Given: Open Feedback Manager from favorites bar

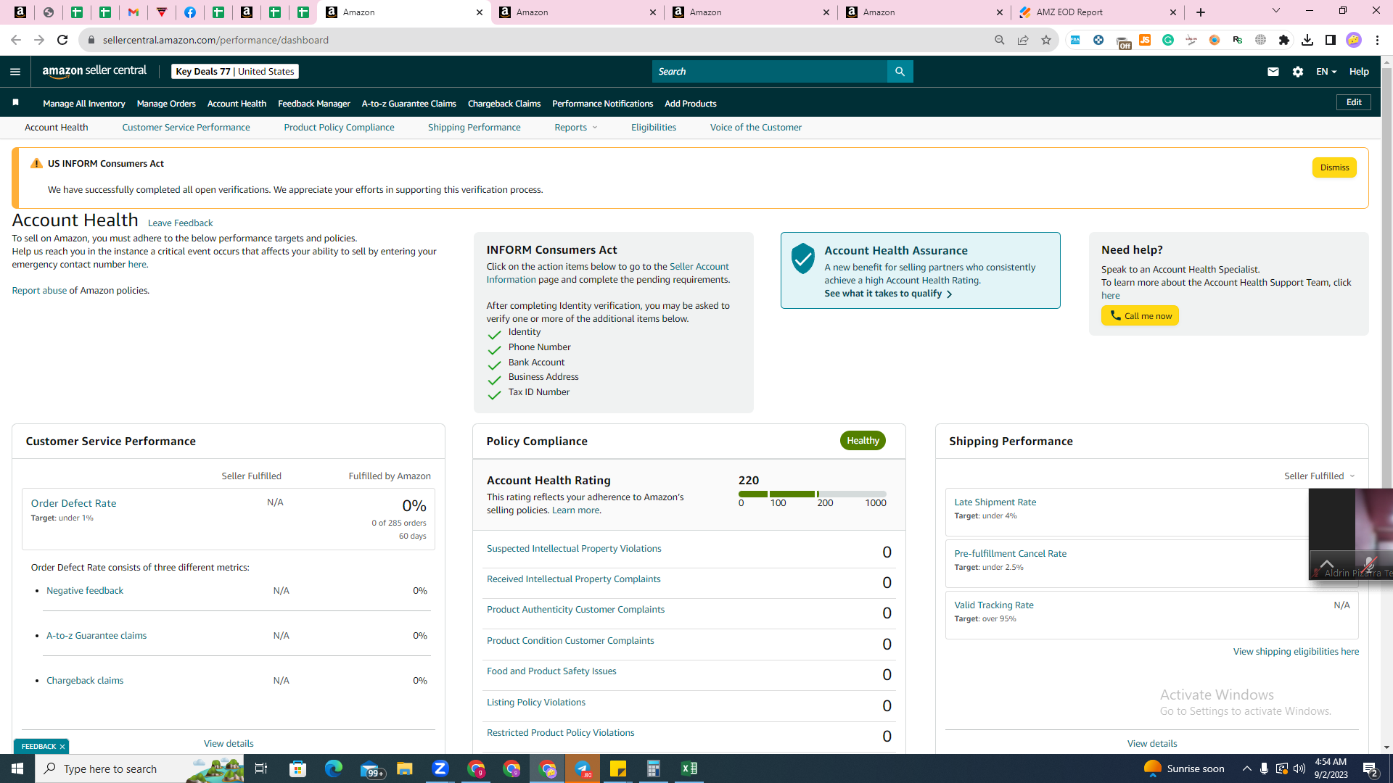Looking at the screenshot, I should 314,104.
